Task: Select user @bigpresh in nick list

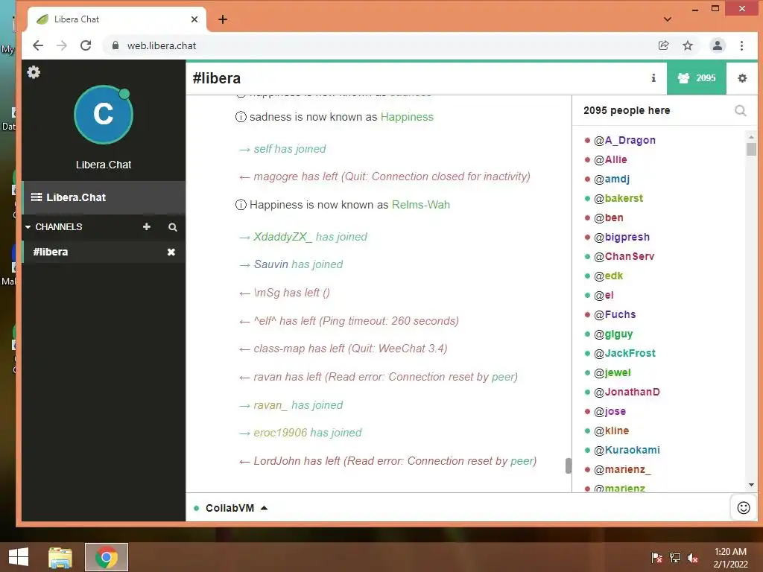Action: pyautogui.click(x=621, y=238)
